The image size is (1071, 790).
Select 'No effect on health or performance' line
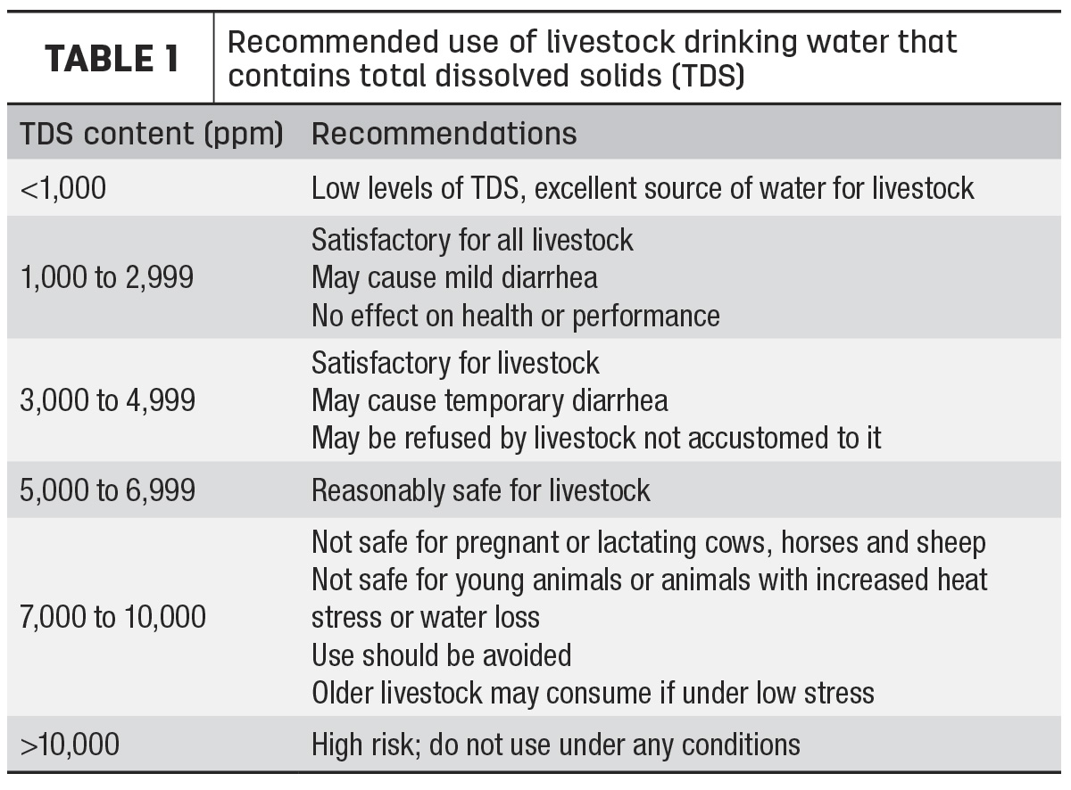click(x=515, y=315)
